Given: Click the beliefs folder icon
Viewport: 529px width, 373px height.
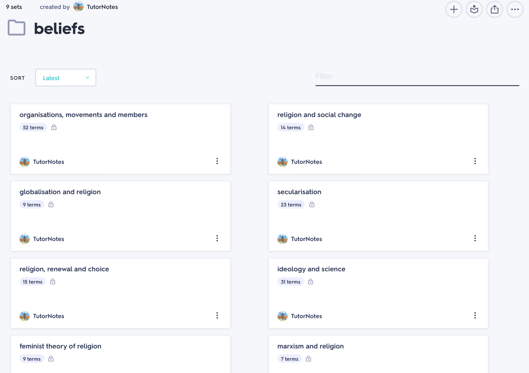Looking at the screenshot, I should point(16,28).
